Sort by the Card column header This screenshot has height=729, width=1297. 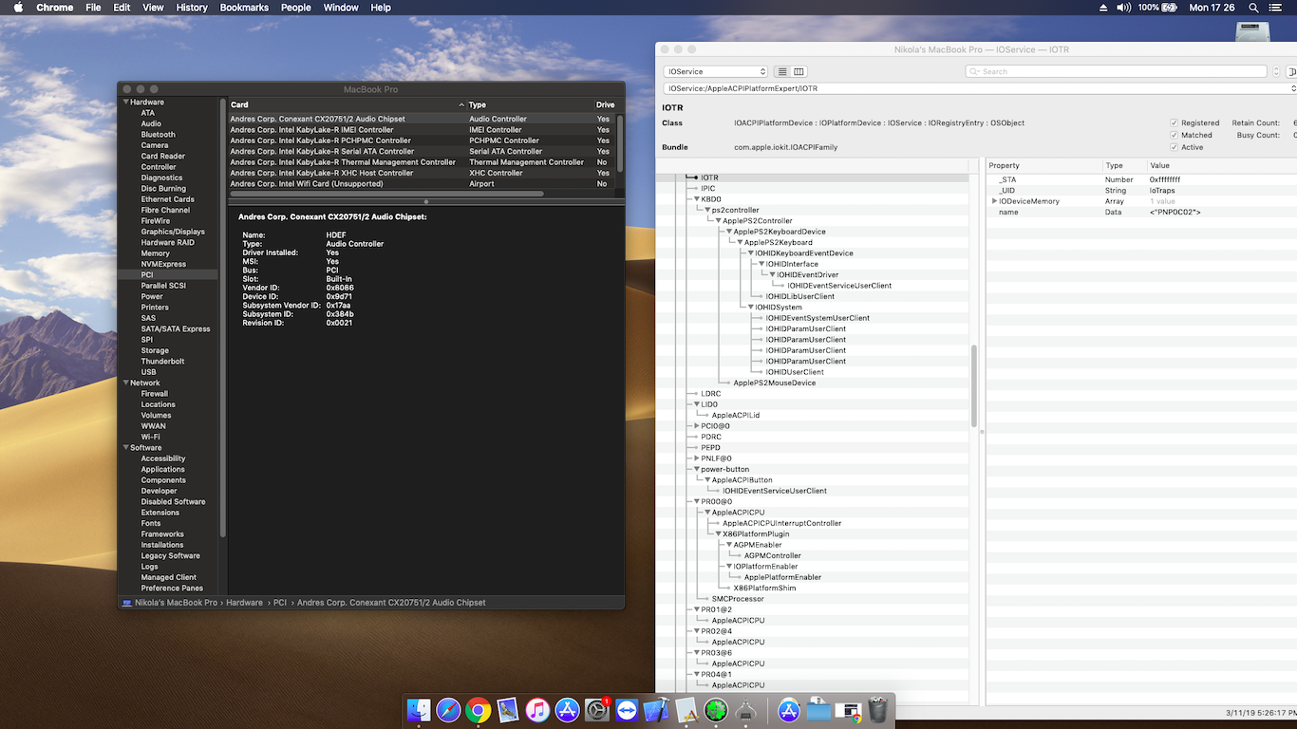(x=347, y=104)
